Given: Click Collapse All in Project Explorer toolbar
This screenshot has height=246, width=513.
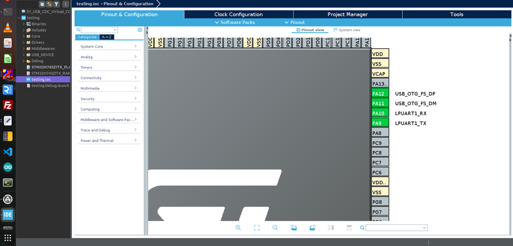Looking at the screenshot, I should (42, 4).
